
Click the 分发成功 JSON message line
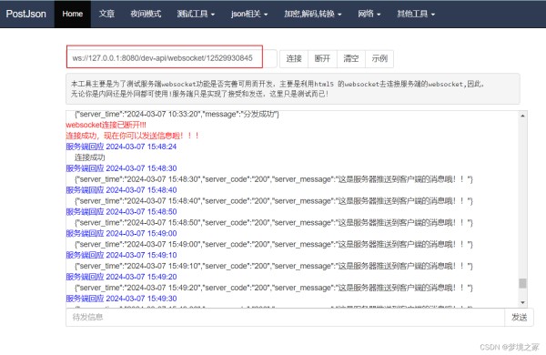177,115
